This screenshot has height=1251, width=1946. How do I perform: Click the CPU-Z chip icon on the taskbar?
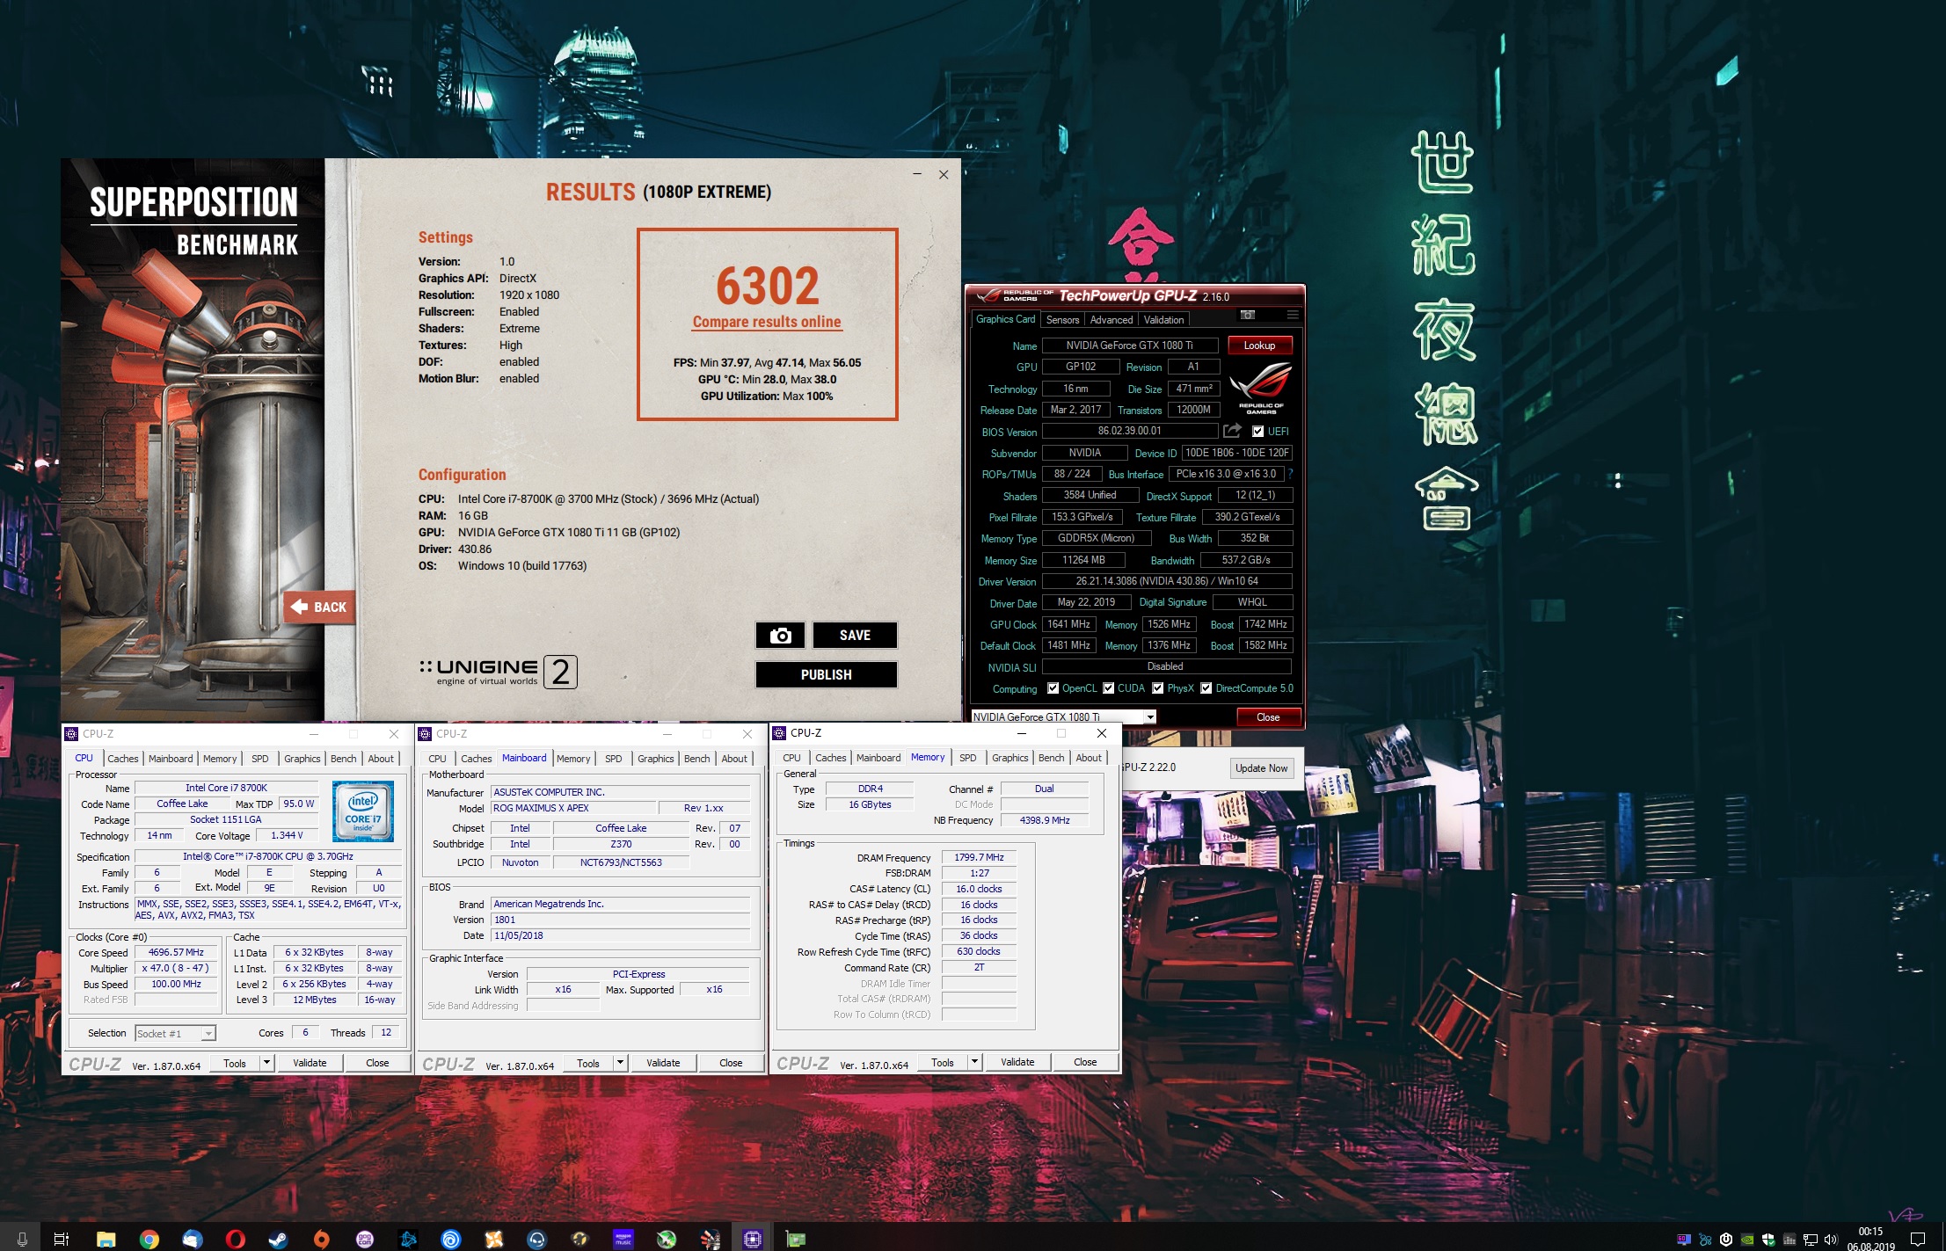753,1239
